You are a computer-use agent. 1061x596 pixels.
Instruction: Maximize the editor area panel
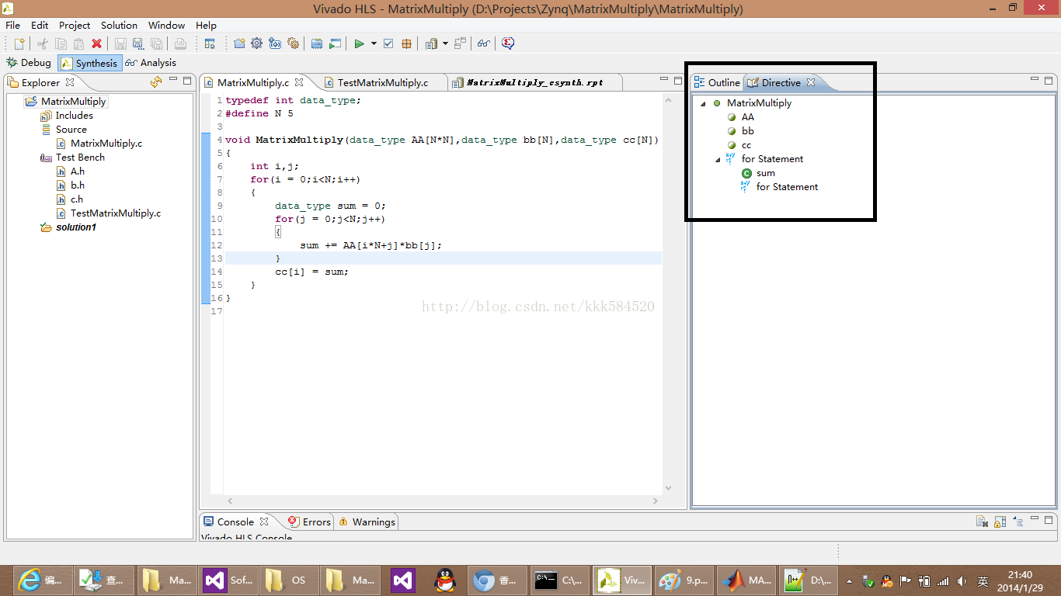click(678, 80)
